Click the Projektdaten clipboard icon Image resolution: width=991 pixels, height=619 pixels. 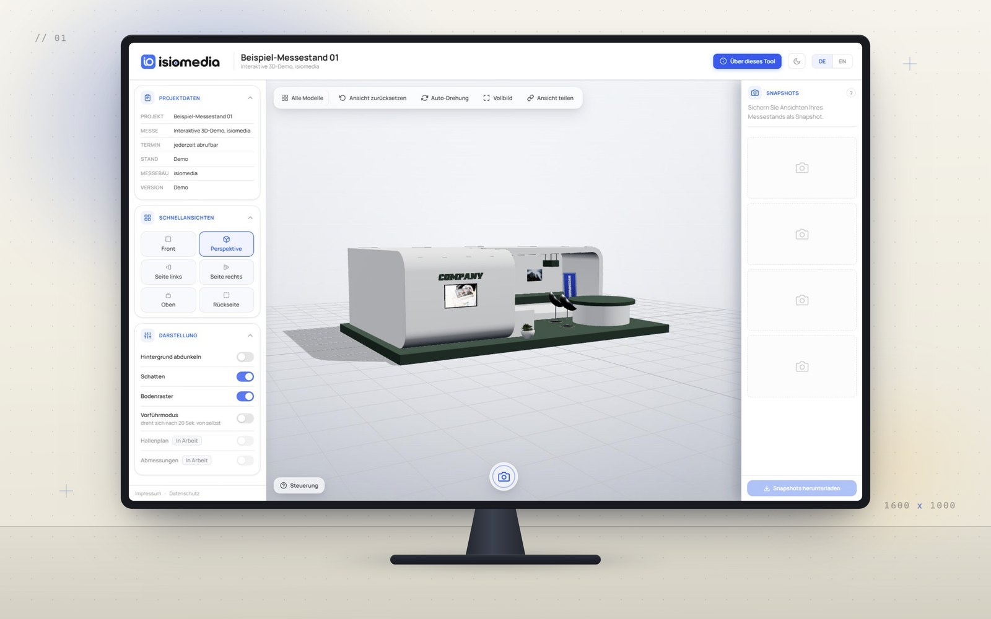coord(147,98)
